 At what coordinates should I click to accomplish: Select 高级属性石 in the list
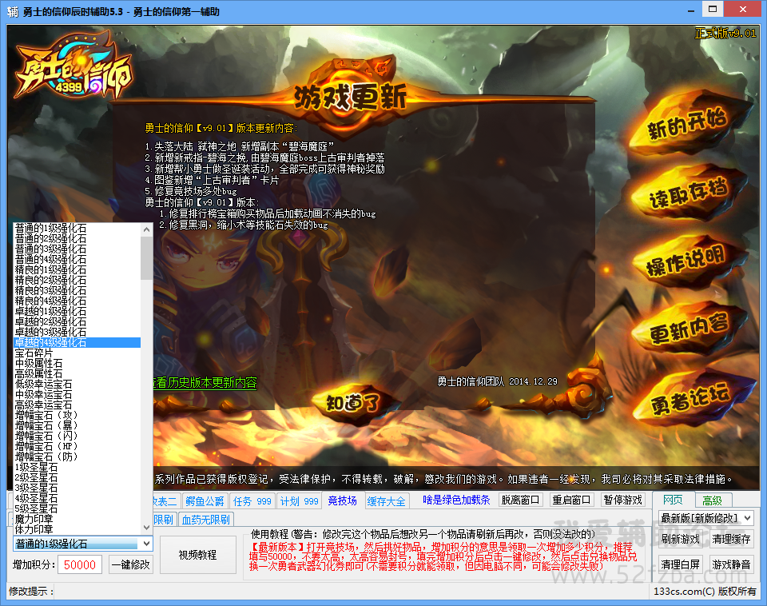pyautogui.click(x=77, y=374)
